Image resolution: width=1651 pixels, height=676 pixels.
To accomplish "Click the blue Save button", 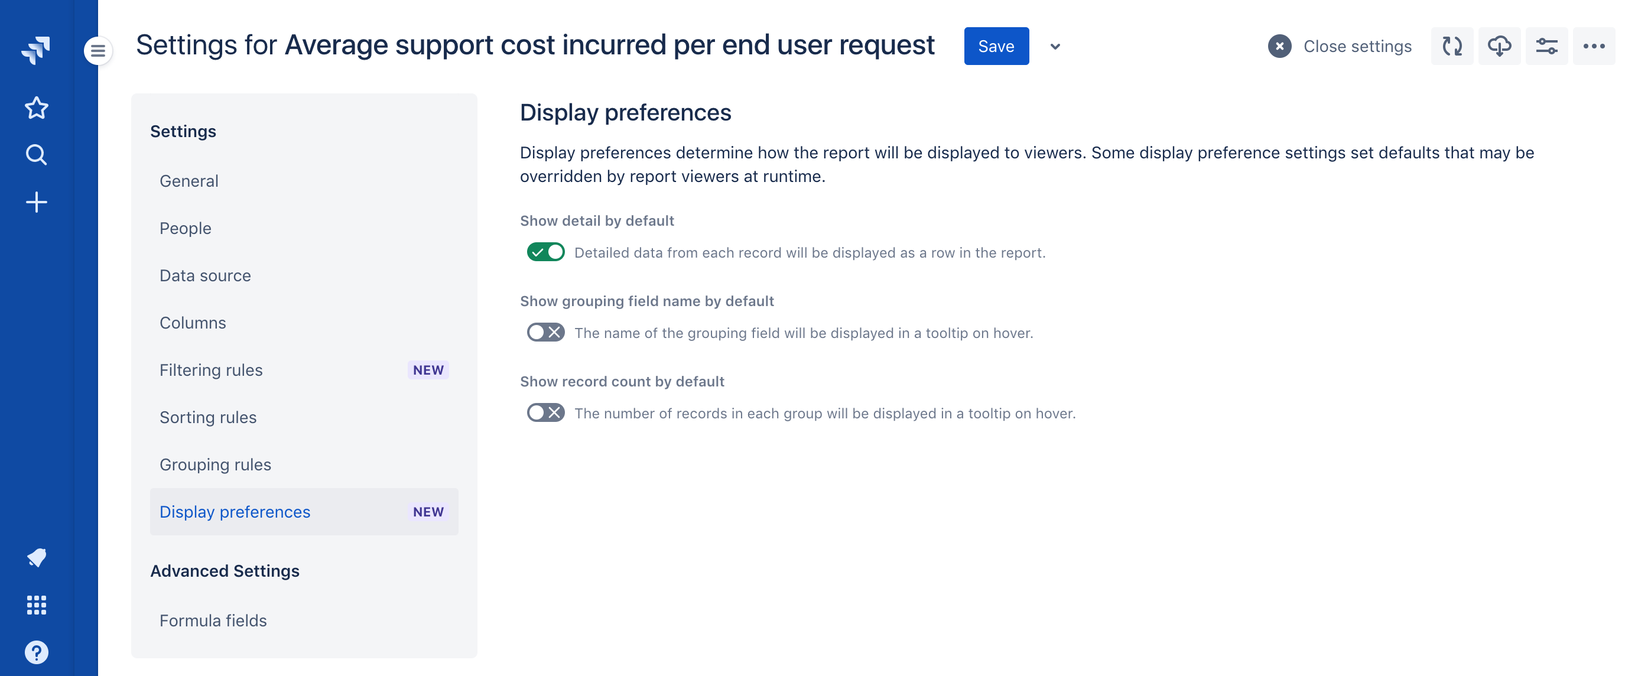I will pos(996,46).
